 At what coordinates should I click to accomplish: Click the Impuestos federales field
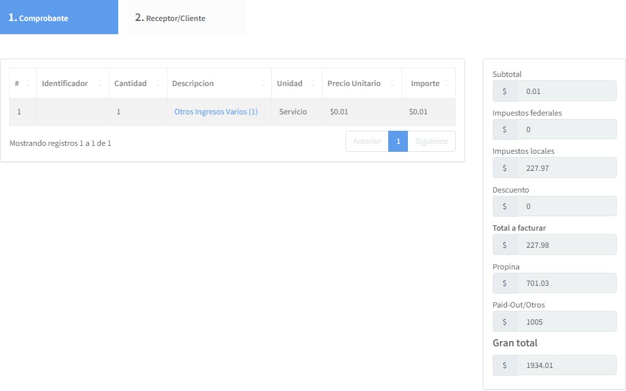point(566,129)
